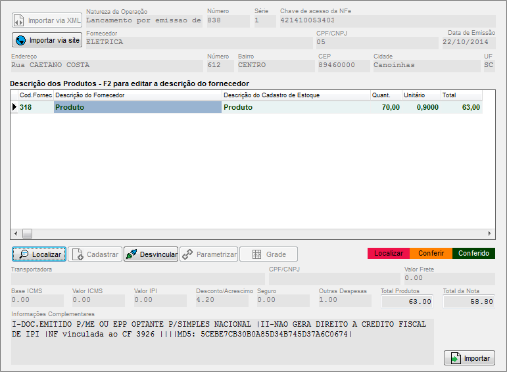
Task: Click the CEP field
Action: pos(344,66)
